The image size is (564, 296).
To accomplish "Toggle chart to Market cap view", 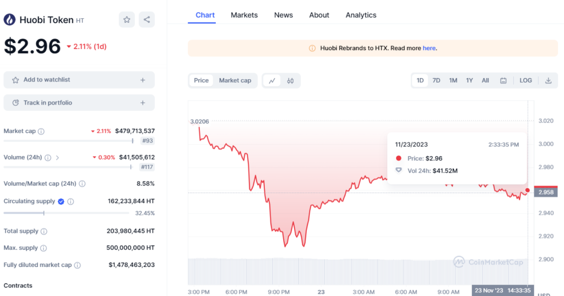I will [235, 81].
